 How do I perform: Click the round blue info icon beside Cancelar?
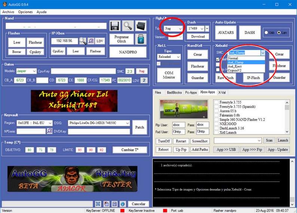click(123, 204)
